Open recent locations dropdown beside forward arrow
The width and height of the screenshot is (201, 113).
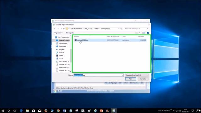pyautogui.click(x=61, y=29)
